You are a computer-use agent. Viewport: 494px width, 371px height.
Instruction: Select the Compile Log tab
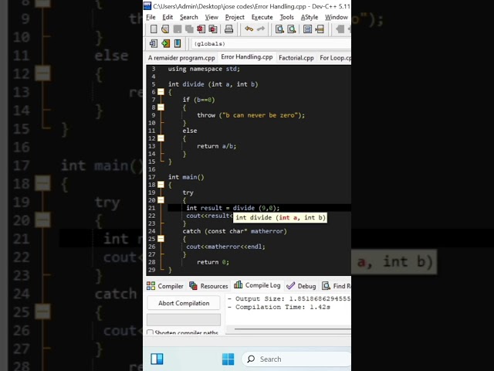(257, 285)
